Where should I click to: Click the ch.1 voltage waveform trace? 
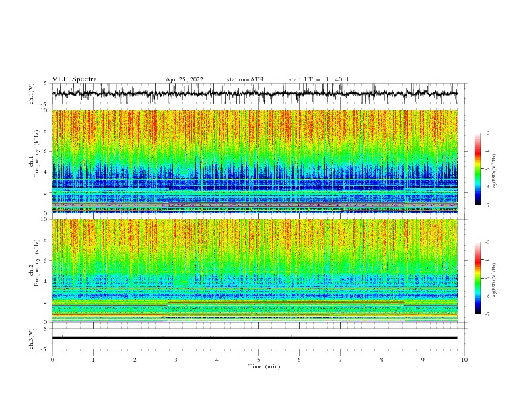(x=254, y=94)
